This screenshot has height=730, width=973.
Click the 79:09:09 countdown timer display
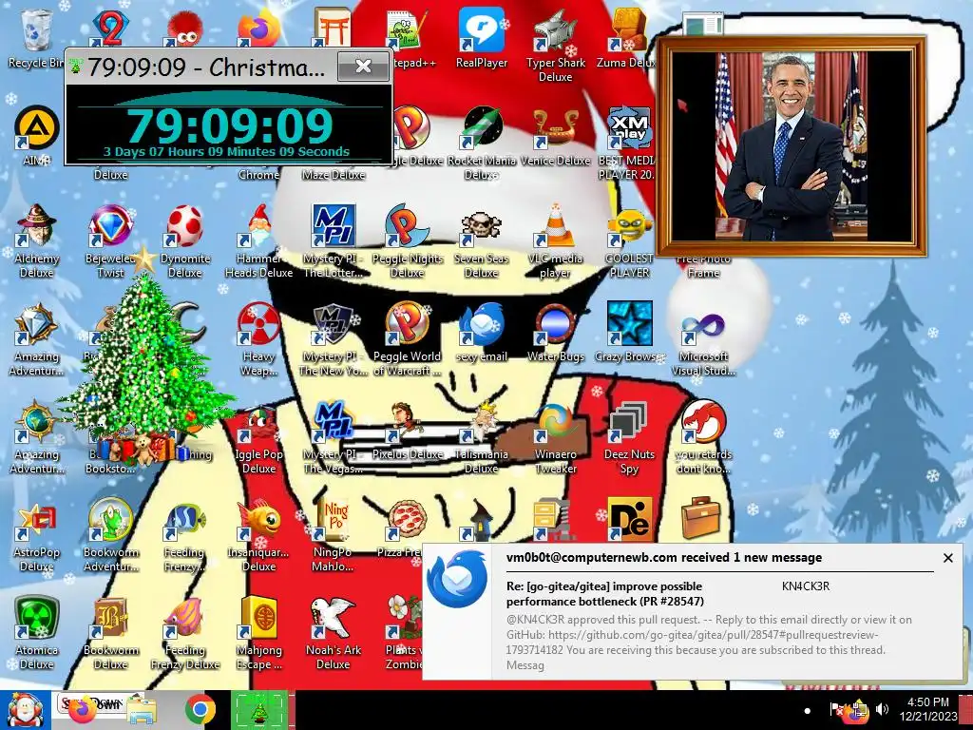(230, 126)
